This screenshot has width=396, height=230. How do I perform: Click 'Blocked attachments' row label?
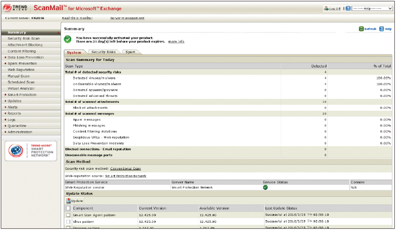[x=90, y=108]
